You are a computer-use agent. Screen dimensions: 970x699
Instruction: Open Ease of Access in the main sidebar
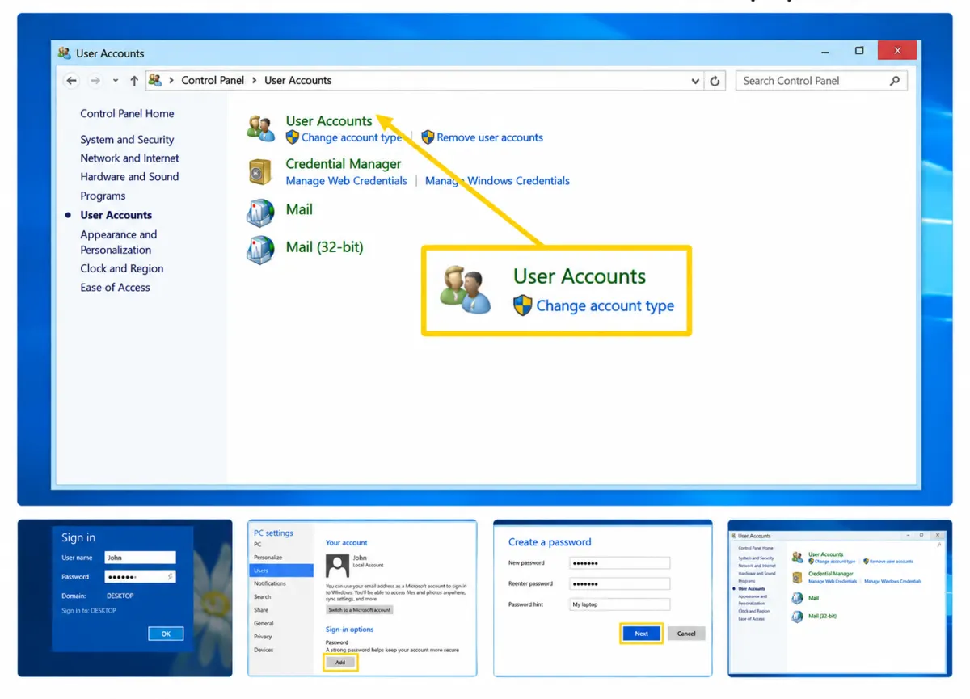[x=115, y=288]
